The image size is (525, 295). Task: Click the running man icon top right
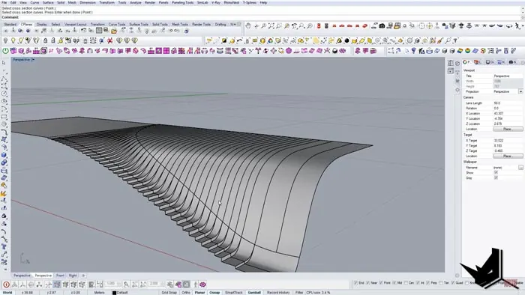(x=517, y=25)
